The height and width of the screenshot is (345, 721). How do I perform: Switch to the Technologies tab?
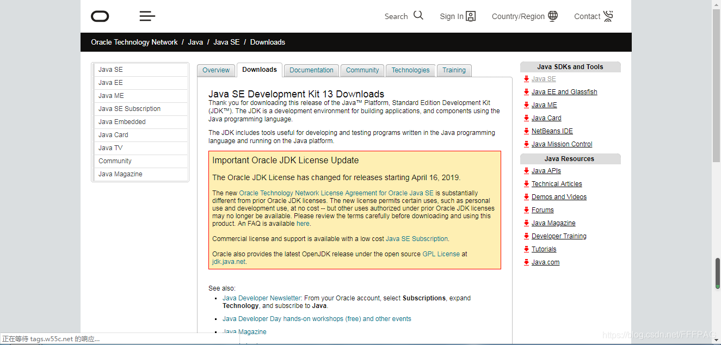pyautogui.click(x=410, y=70)
